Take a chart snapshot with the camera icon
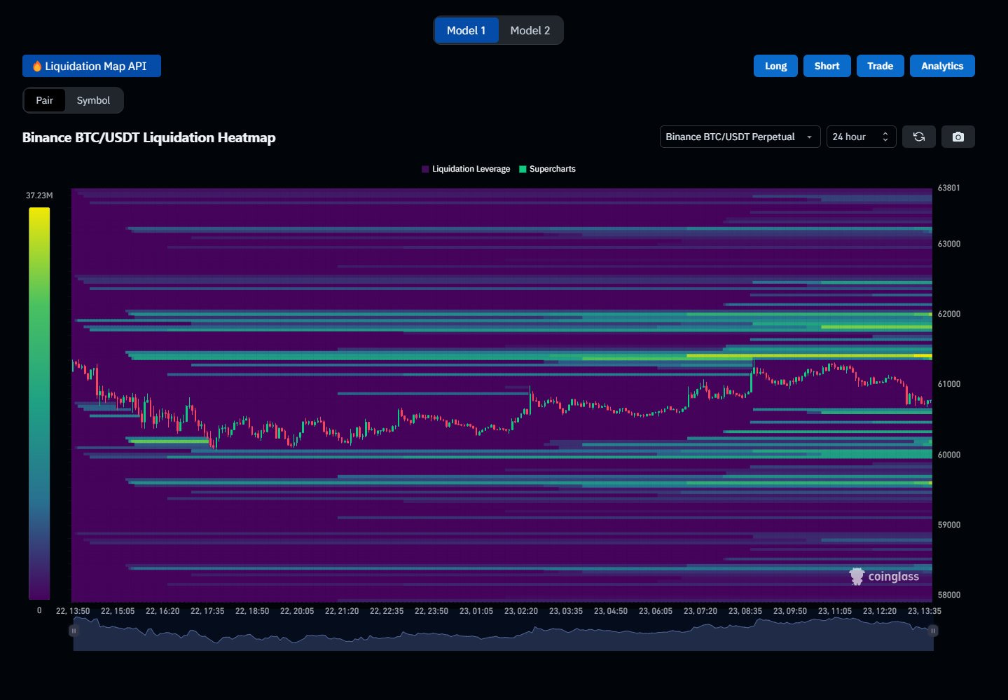The height and width of the screenshot is (700, 1008). coord(958,137)
